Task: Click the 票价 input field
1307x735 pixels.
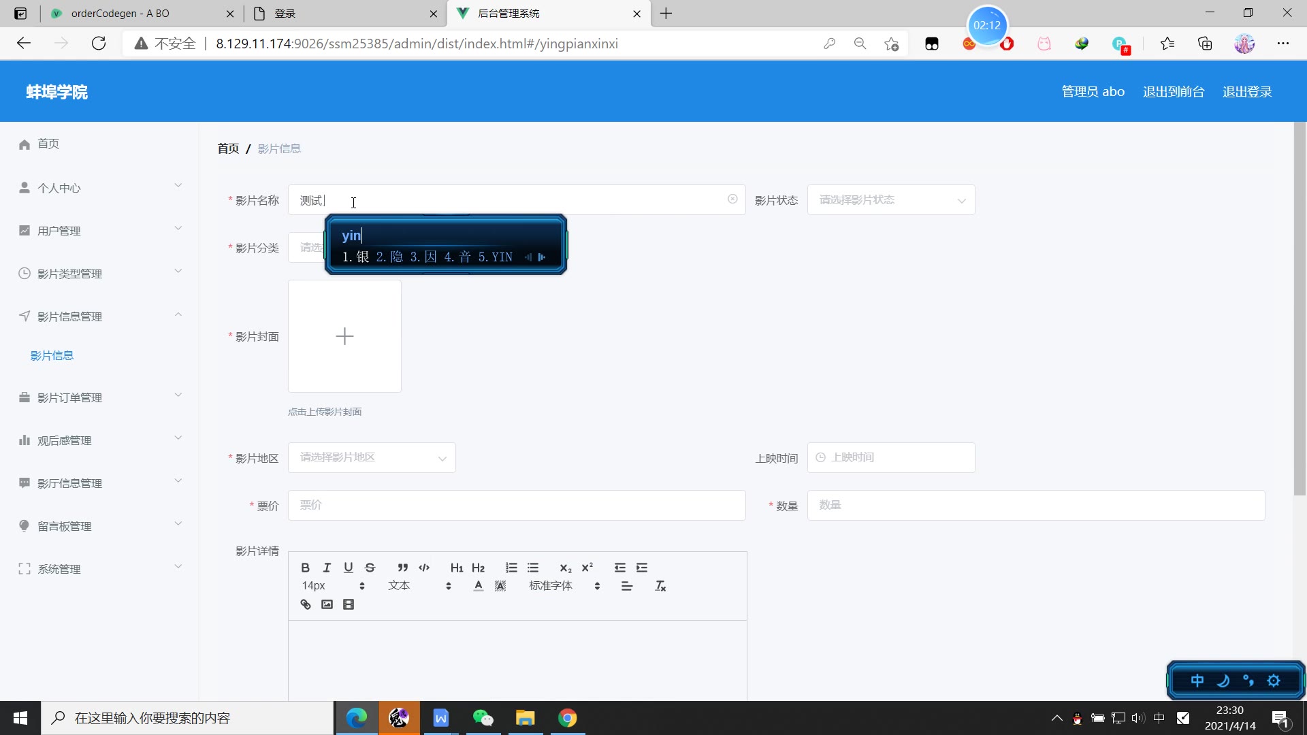Action: (516, 506)
